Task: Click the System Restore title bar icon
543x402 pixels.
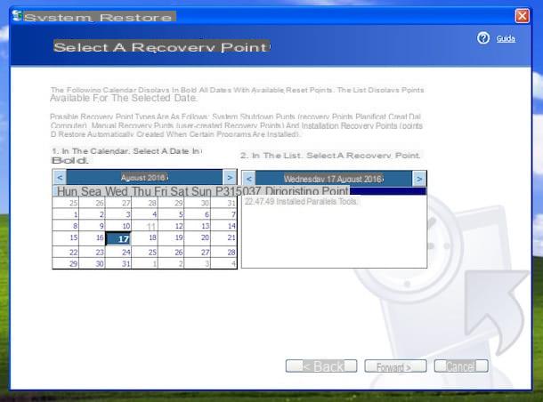Action: pyautogui.click(x=17, y=16)
